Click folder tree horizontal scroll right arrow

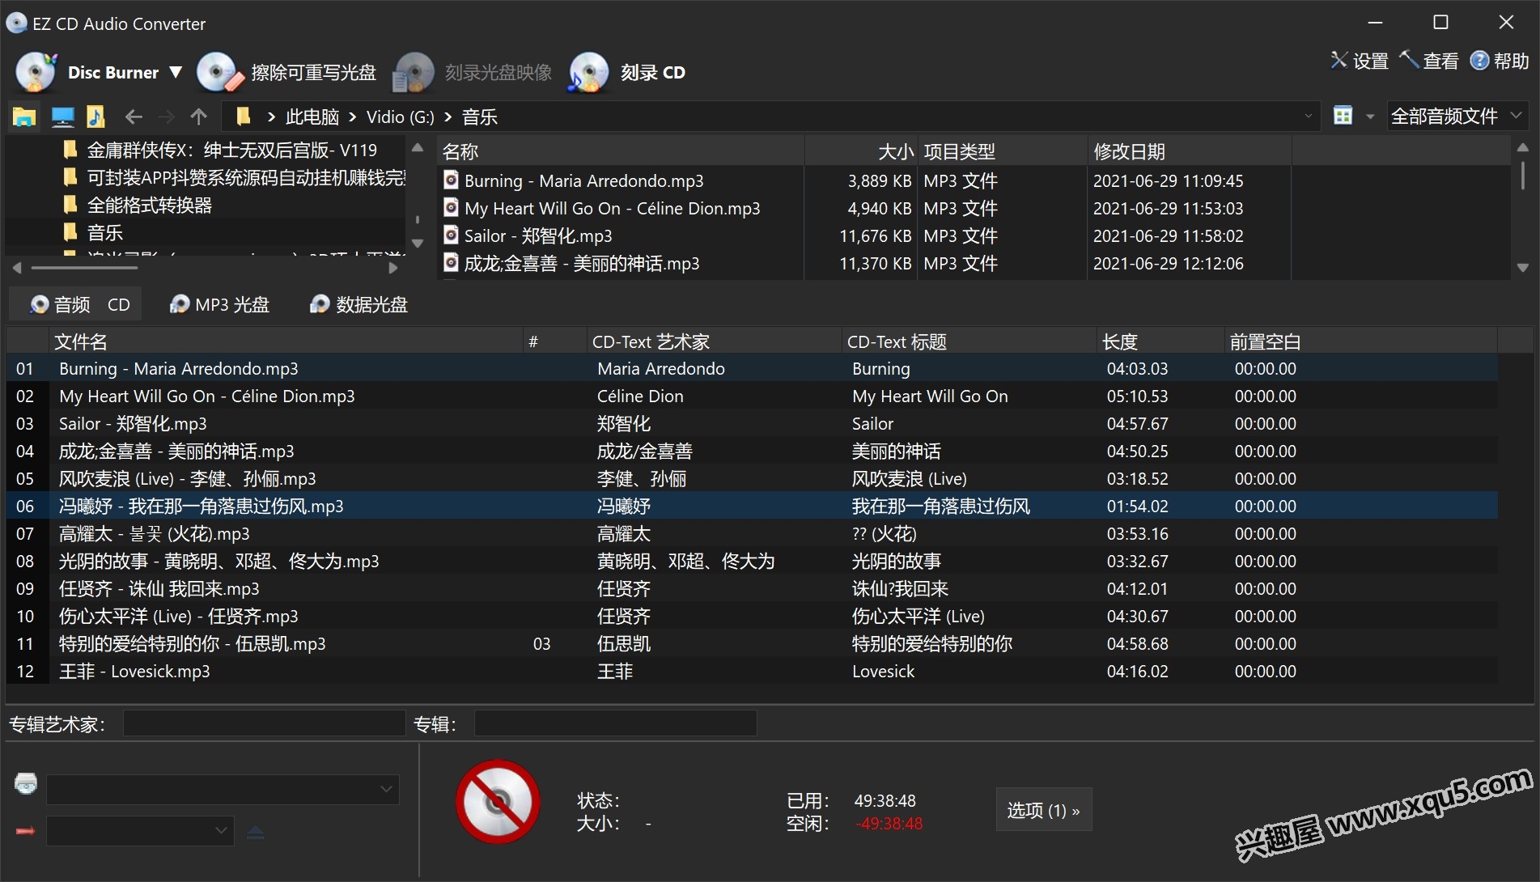click(393, 267)
